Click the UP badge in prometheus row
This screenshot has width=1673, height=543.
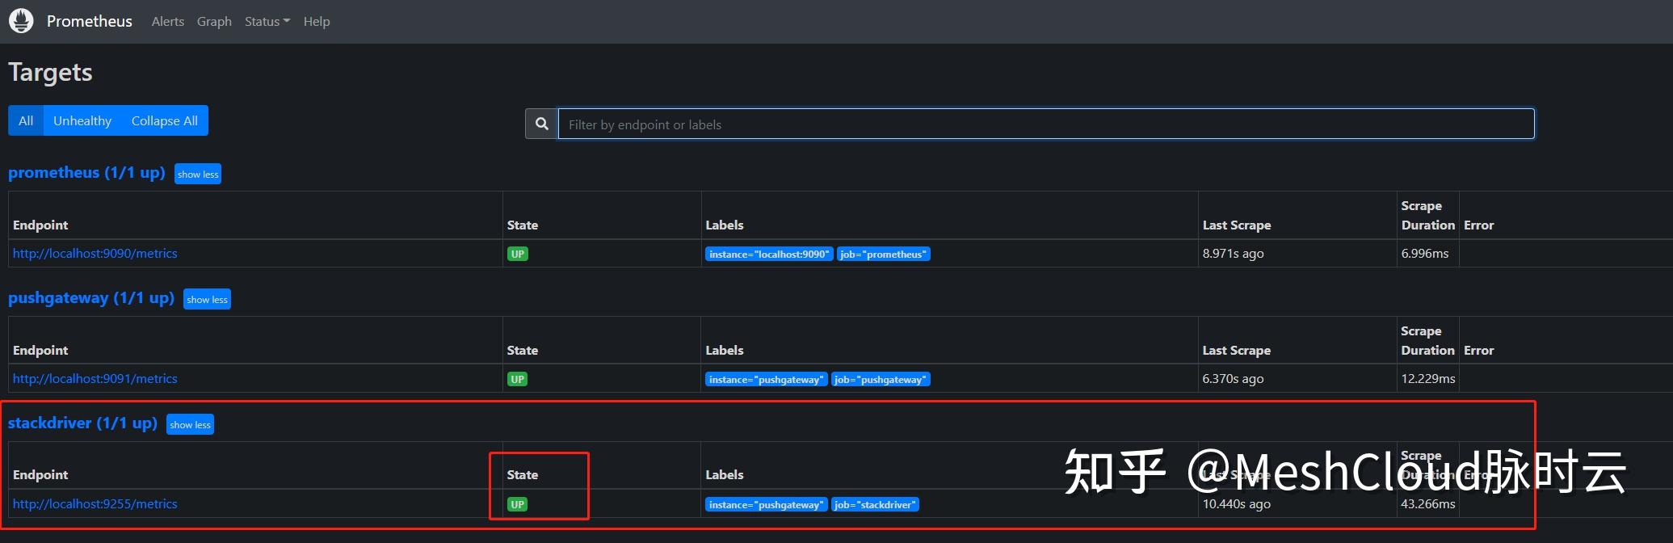(517, 254)
